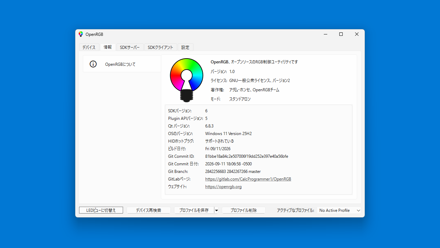Click the SDKバージョン label
Screen dimensions: 440x248
[180, 111]
